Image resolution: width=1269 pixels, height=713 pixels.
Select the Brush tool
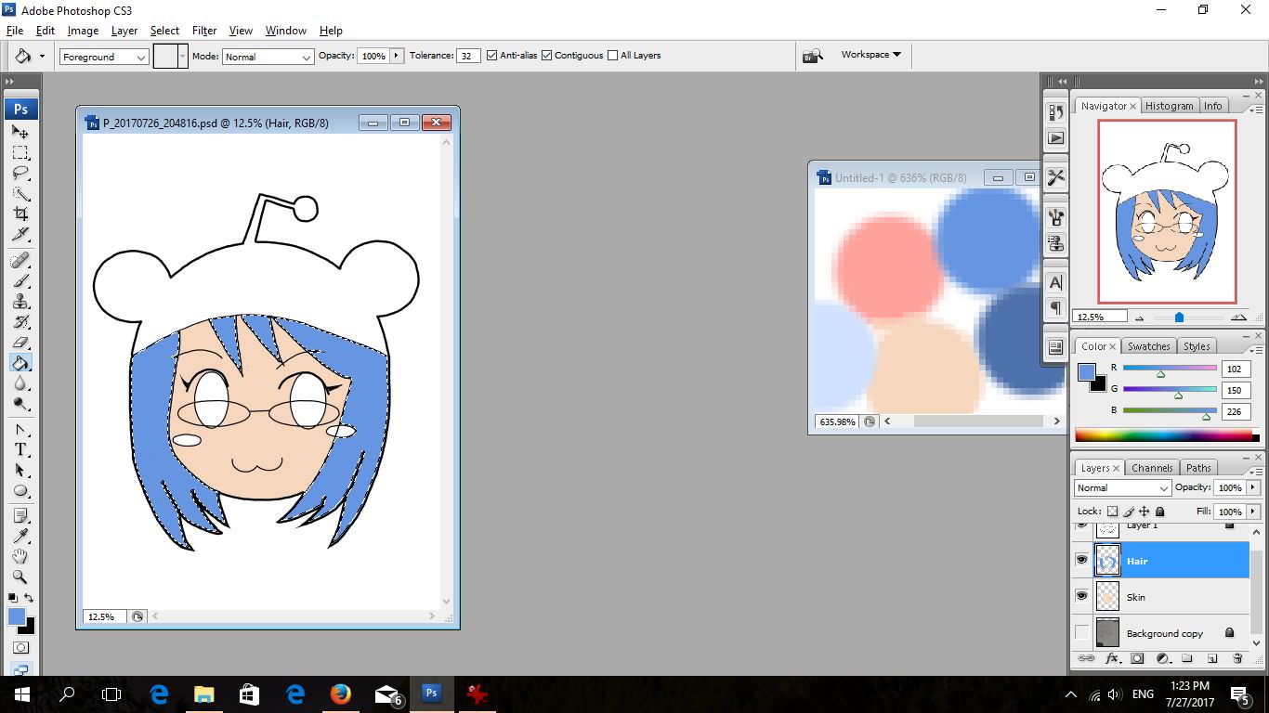coord(20,280)
